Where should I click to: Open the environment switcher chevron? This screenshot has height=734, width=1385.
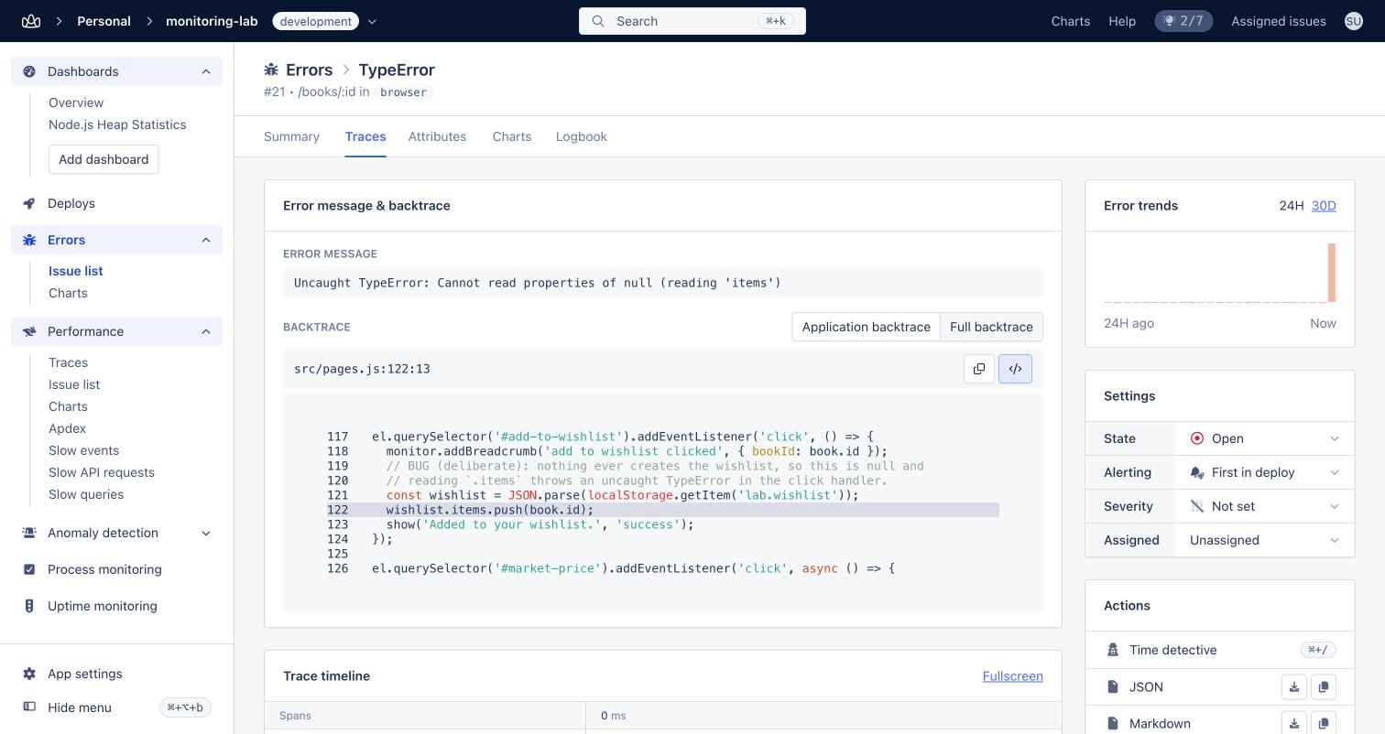[x=372, y=21]
